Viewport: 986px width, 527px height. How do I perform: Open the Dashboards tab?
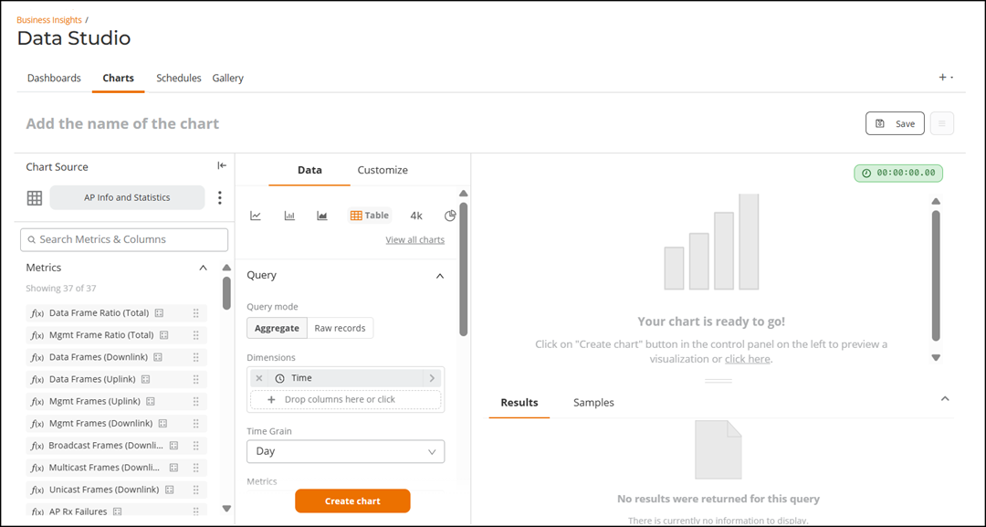click(x=54, y=78)
